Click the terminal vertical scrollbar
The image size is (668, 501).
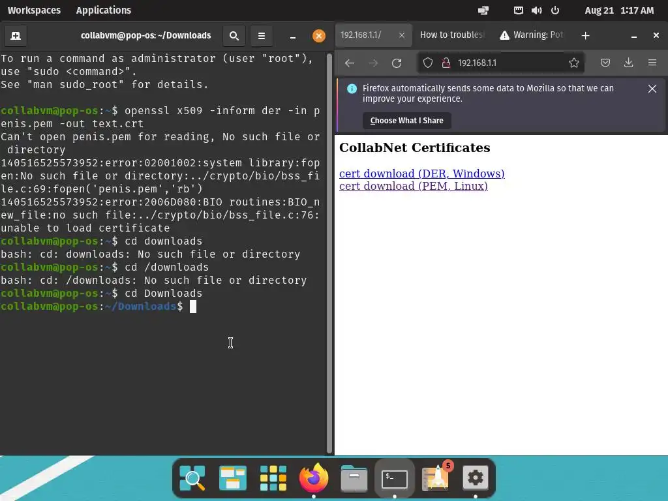click(329, 254)
